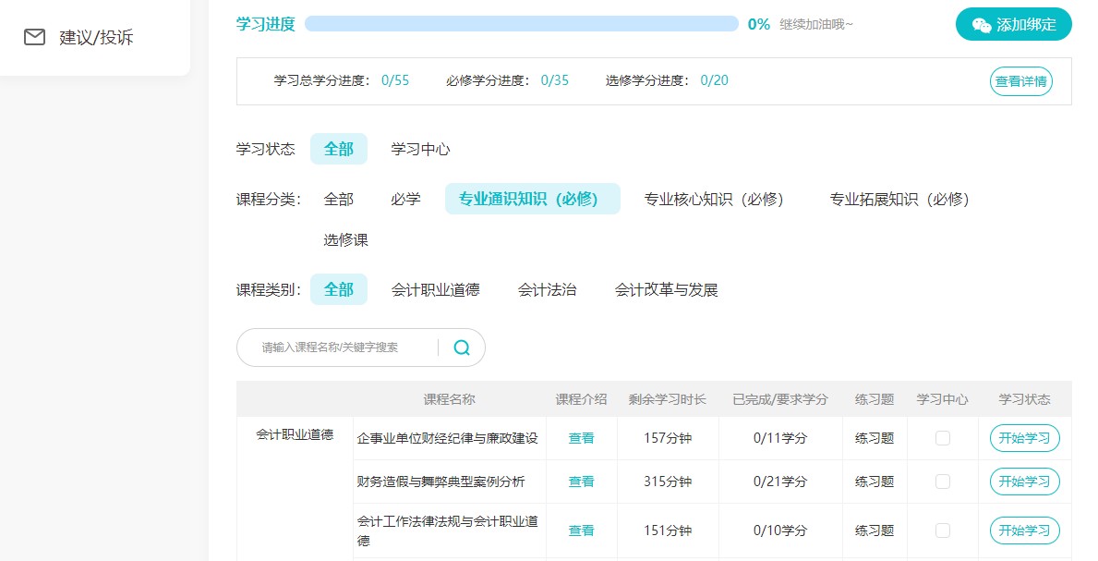Select 专业核心知识（必修） course category
Image resolution: width=1098 pixels, height=561 pixels.
point(714,199)
